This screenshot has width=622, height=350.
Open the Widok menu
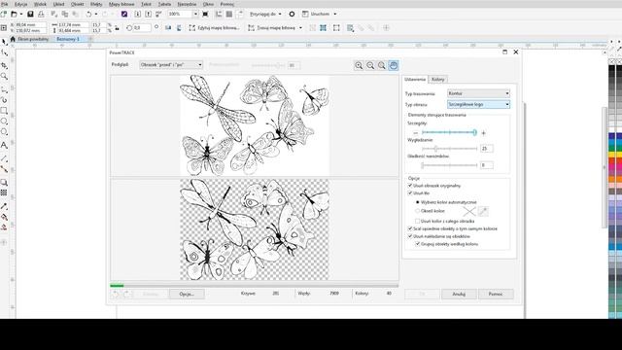40,4
